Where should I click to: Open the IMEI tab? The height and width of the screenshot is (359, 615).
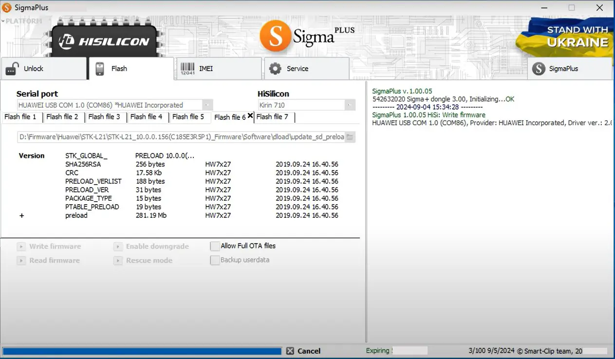coord(219,69)
